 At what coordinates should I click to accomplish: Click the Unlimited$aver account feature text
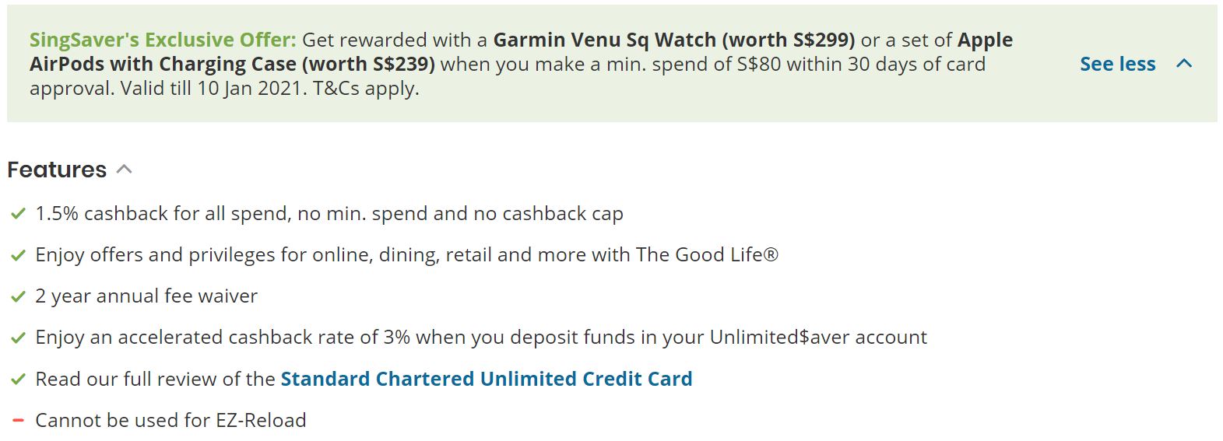coord(481,338)
